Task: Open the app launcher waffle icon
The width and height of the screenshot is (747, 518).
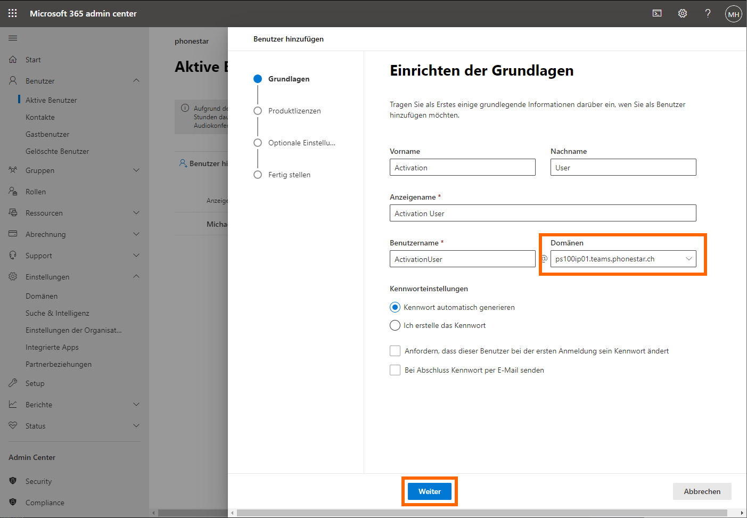Action: 13,13
